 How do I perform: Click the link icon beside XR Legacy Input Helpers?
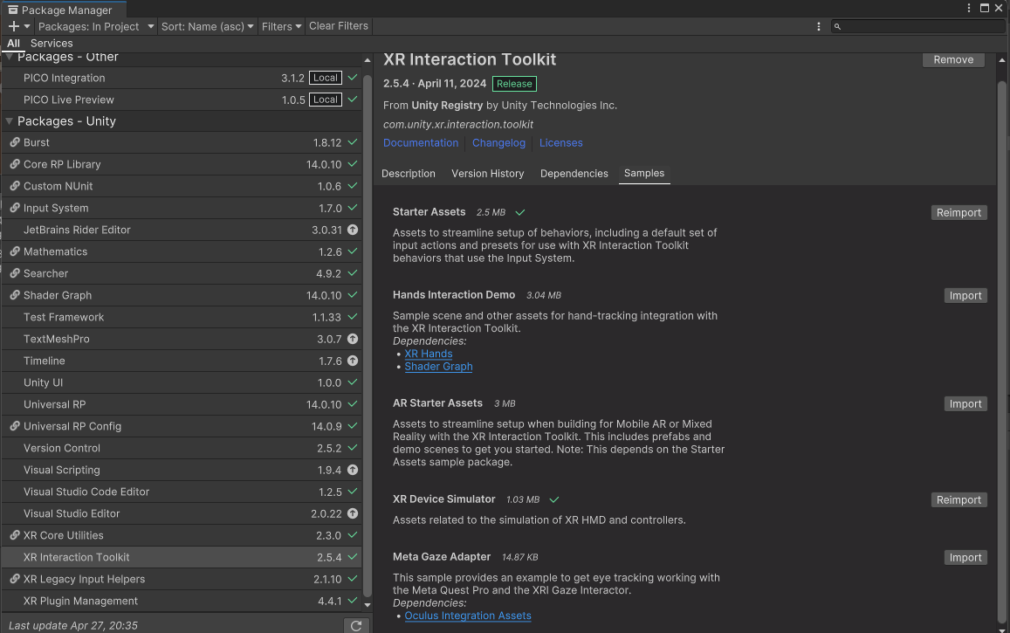(14, 579)
